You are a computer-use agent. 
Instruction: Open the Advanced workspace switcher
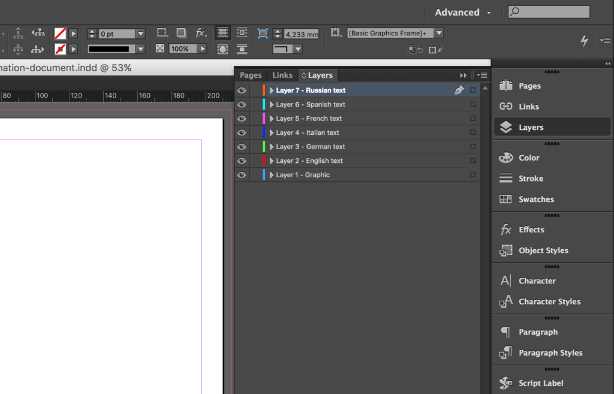(x=459, y=12)
